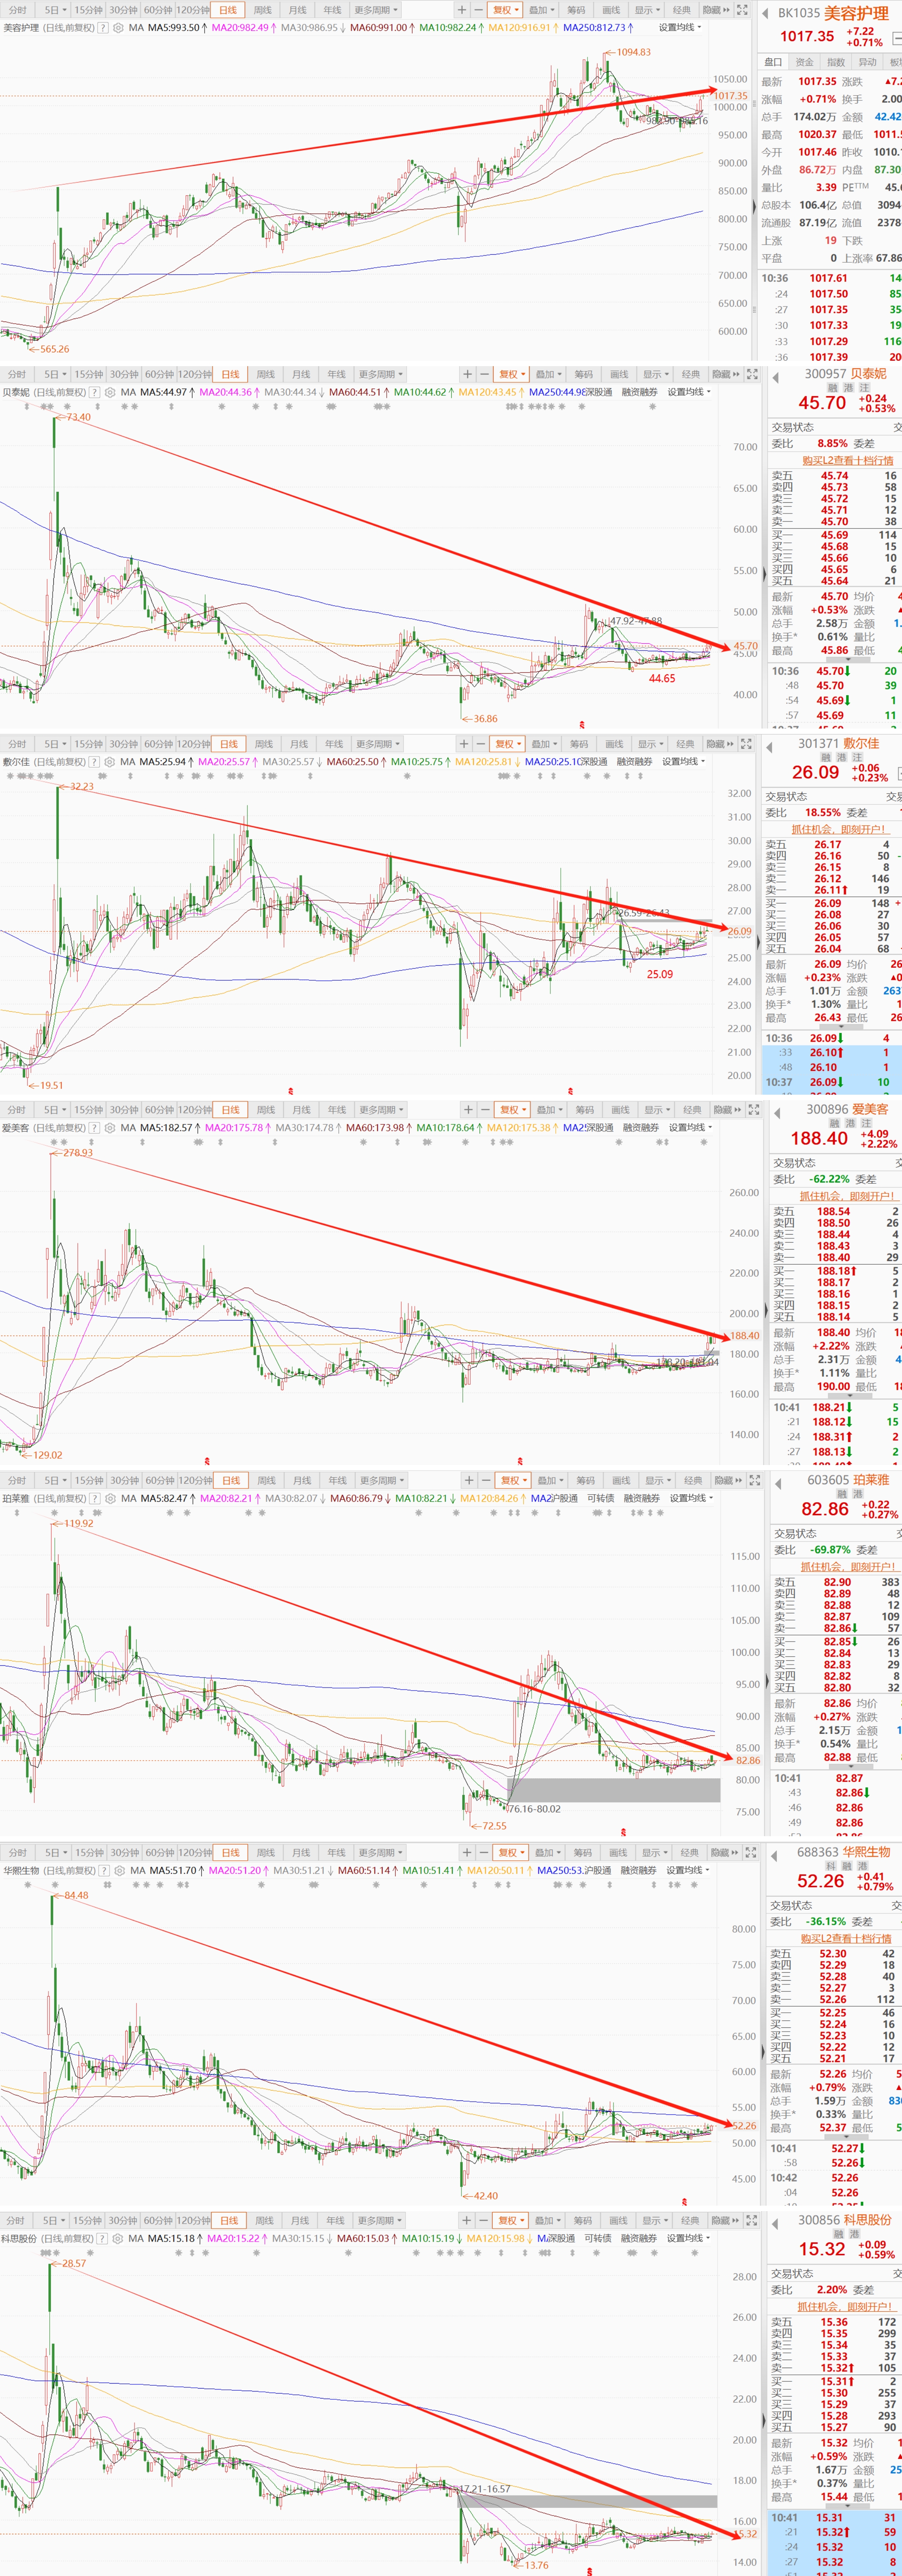This screenshot has width=902, height=2576.
Task: Click back arrow beside 603605 珀莱雅
Action: click(x=777, y=1483)
